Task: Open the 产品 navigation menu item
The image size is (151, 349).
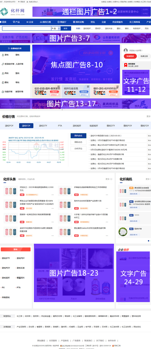Action: point(17,22)
